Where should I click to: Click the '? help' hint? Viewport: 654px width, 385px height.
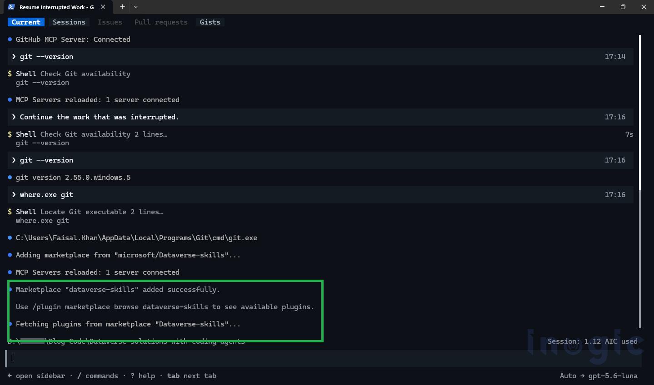[143, 375]
